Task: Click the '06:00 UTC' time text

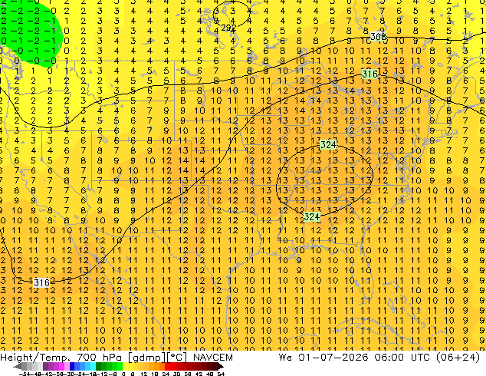Action: point(402,358)
